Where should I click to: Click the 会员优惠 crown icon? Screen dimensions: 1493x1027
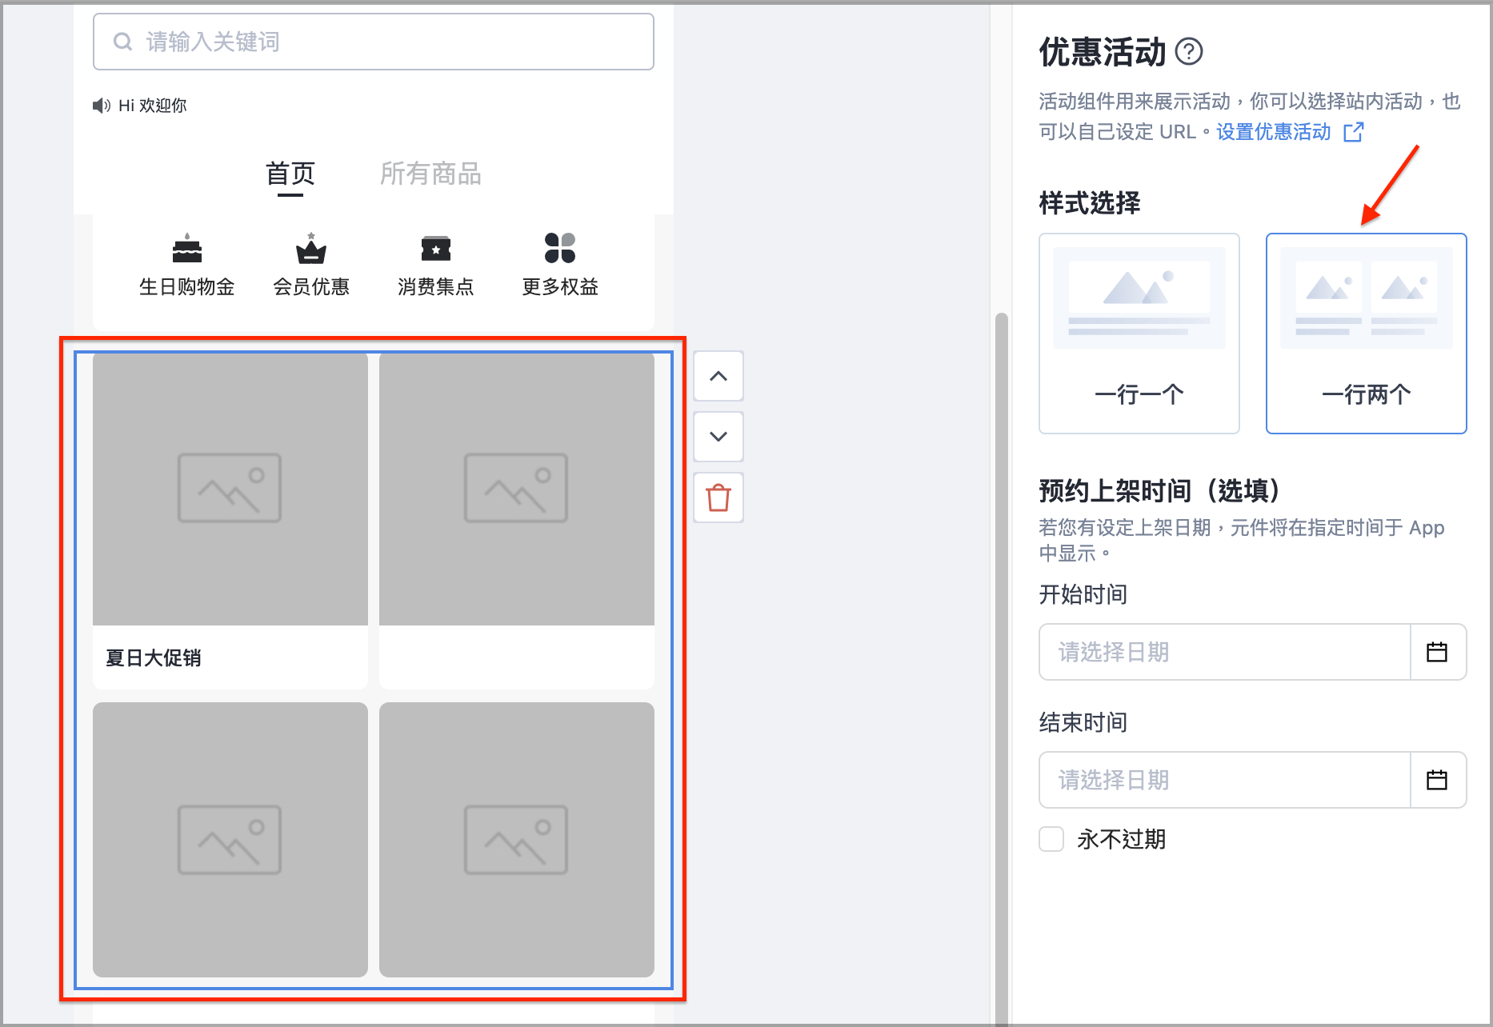tap(311, 248)
